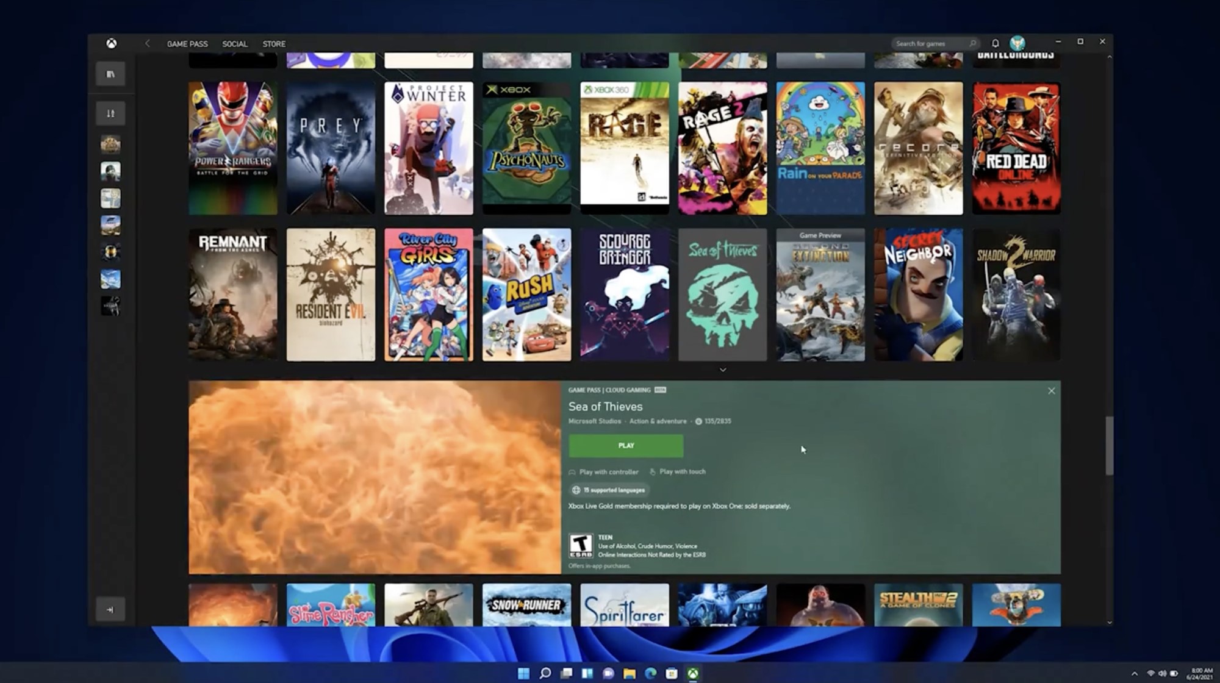The width and height of the screenshot is (1220, 683).
Task: Open Forza Horizon from the sidebar
Action: [x=110, y=225]
